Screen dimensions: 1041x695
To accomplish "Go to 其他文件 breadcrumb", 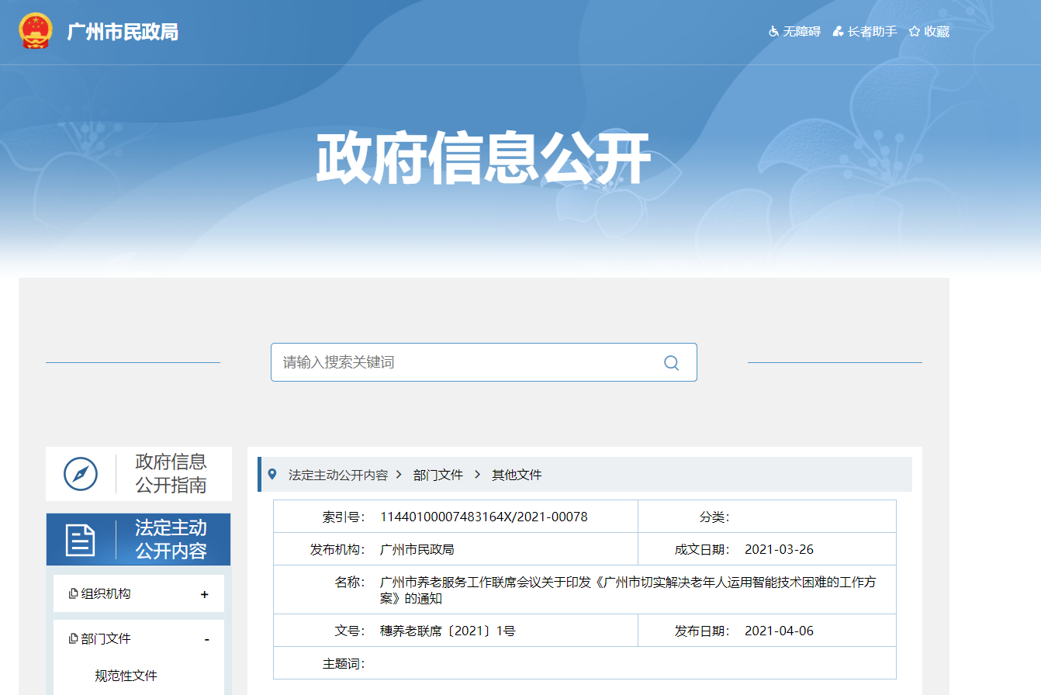I will [x=517, y=475].
